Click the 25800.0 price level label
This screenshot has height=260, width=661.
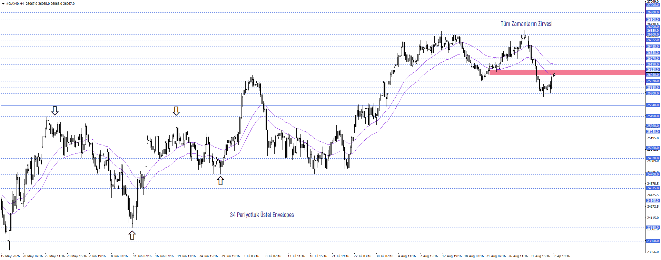pos(653,93)
